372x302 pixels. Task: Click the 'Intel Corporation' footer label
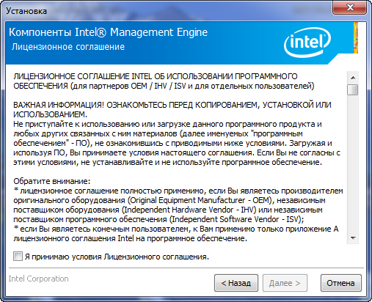(x=38, y=279)
